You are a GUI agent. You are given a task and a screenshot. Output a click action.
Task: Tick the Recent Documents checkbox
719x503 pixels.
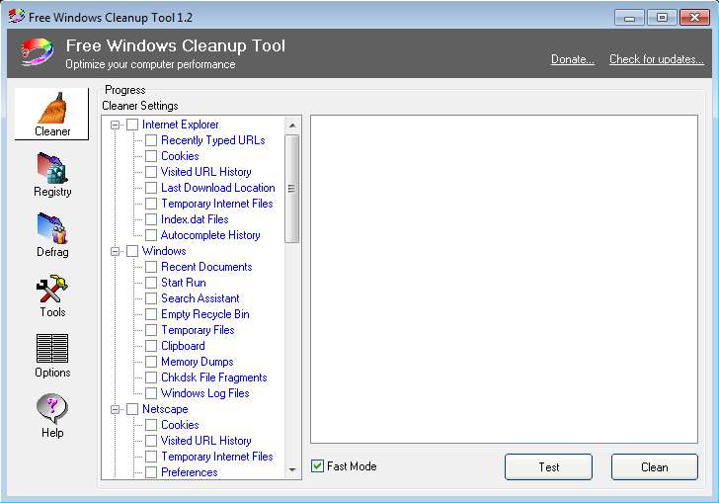pos(151,267)
